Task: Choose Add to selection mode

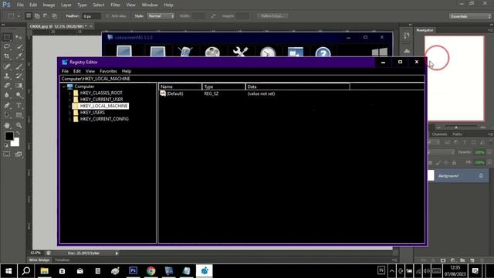Action: coord(37,15)
